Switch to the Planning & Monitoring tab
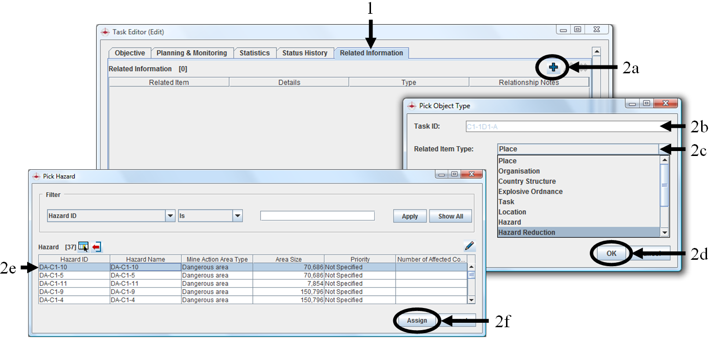 [192, 53]
